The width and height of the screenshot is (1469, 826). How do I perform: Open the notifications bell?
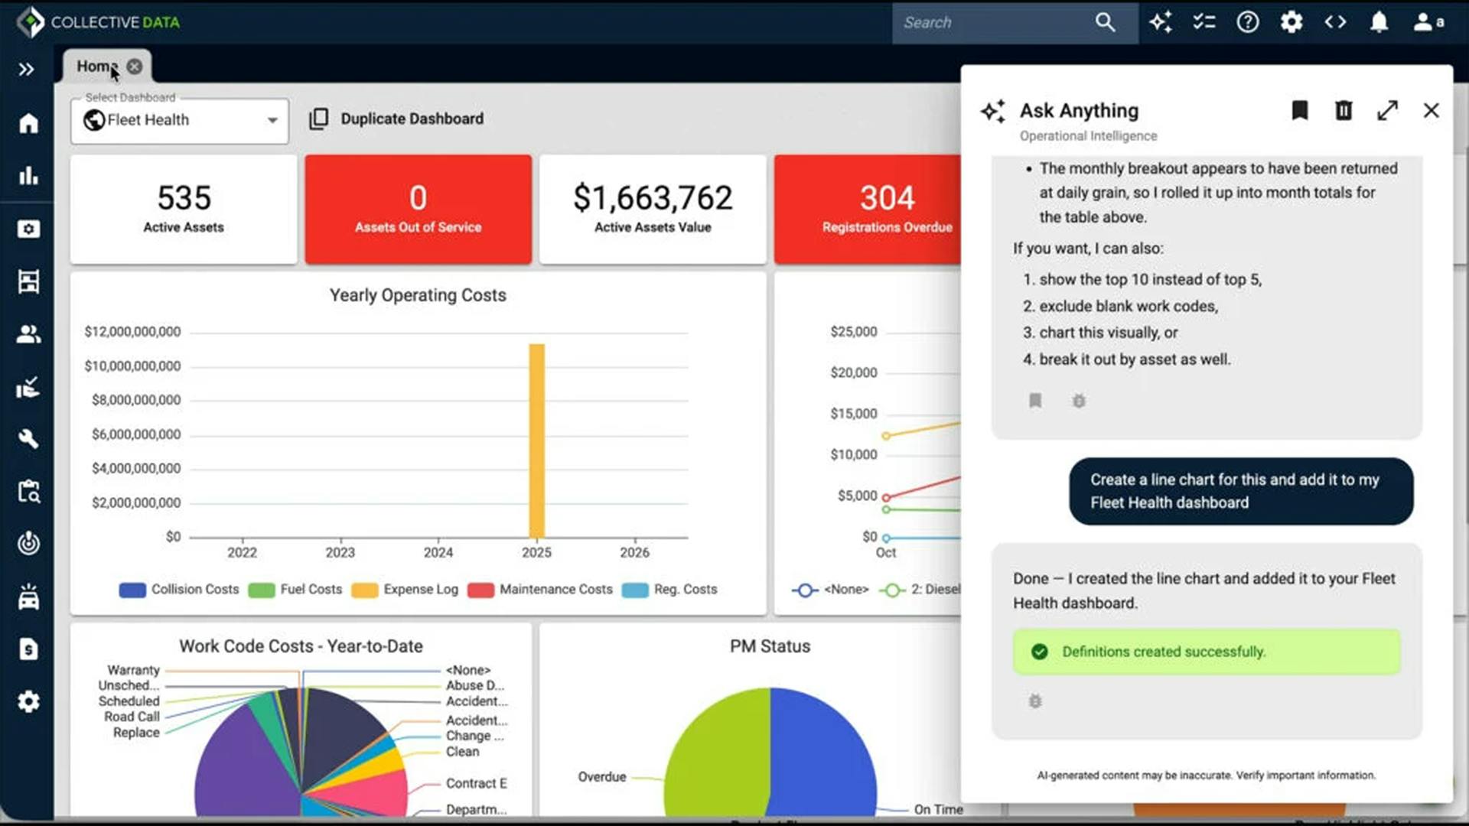(x=1379, y=23)
